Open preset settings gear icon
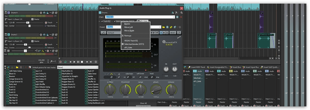This screenshot has height=110, width=310. tap(180, 27)
